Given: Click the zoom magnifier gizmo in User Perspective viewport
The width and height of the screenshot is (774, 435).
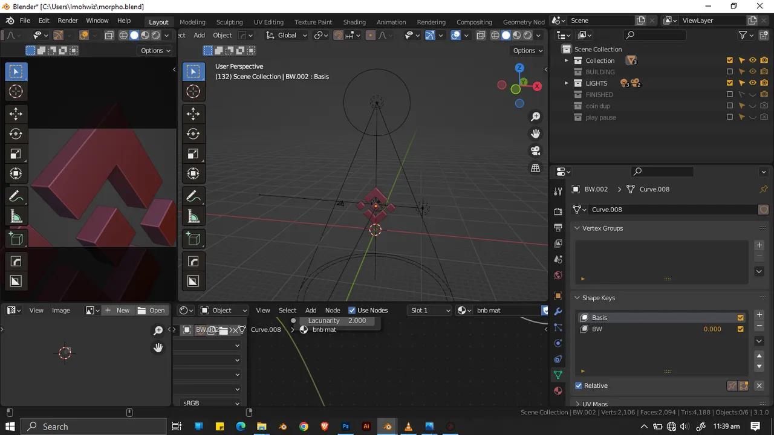Looking at the screenshot, I should click(x=535, y=117).
